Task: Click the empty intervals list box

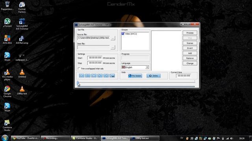Action: click(x=166, y=51)
